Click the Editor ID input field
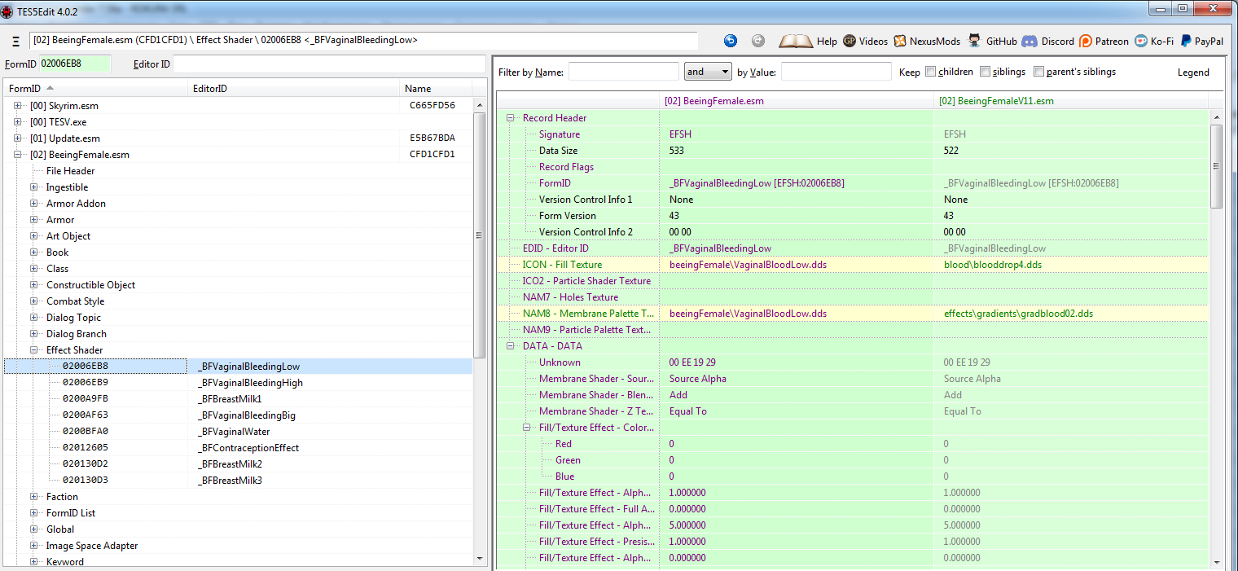 (328, 64)
